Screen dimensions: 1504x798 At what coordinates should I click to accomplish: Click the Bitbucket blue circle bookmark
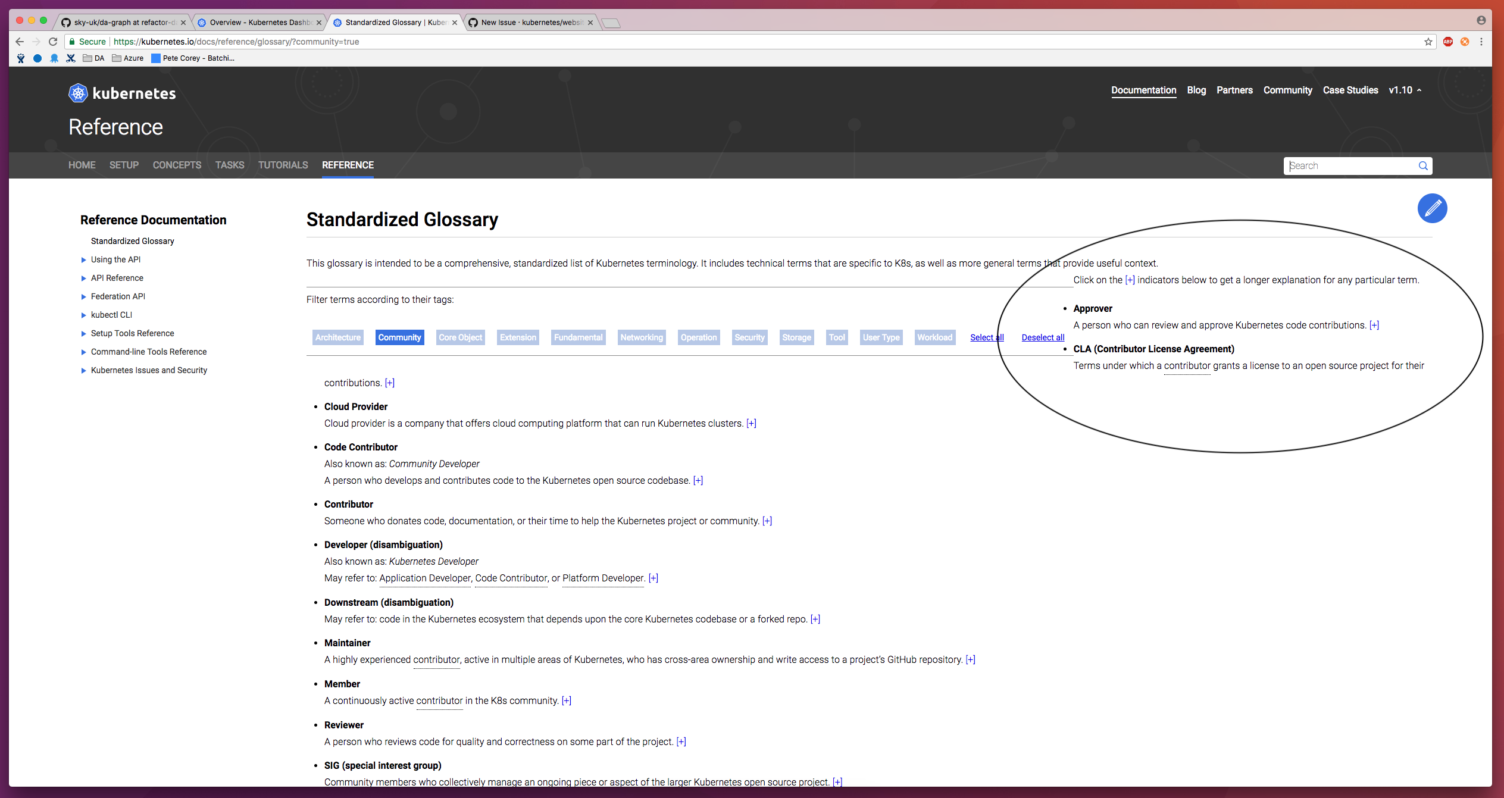37,58
